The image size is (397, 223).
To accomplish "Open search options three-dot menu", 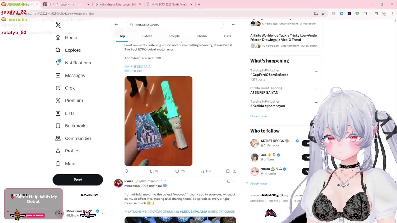I will tap(234, 24).
